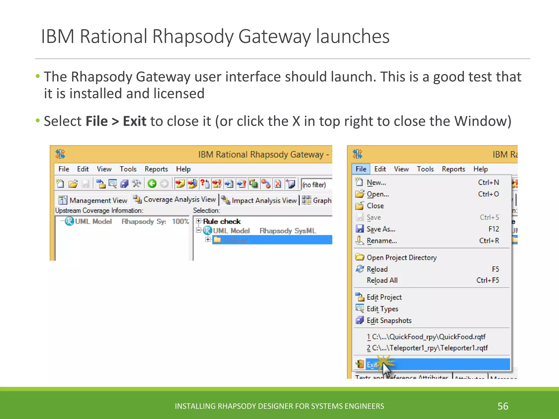Image resolution: width=559 pixels, height=419 pixels.
Task: Click the Gateway icon in right window title
Action: tap(358, 154)
